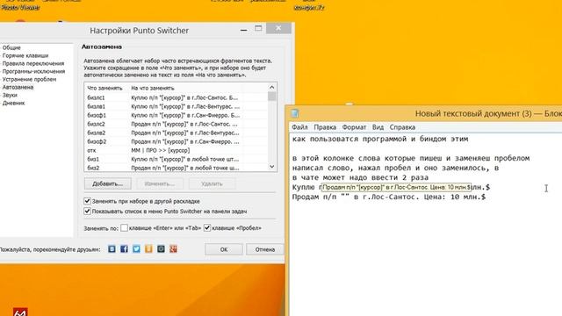Share via the Google+ icon
Screen dimensions: 562x316
click(173, 248)
